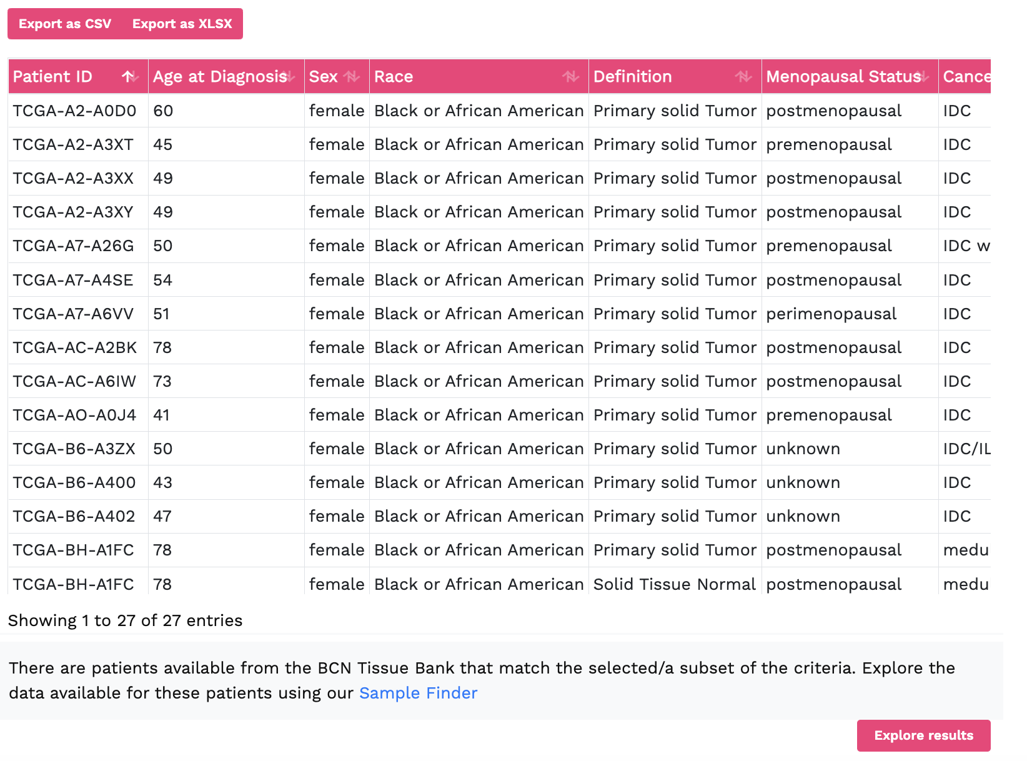Select patient TCGA-A7-A6VV cell
This screenshot has width=1027, height=761.
tap(78, 314)
